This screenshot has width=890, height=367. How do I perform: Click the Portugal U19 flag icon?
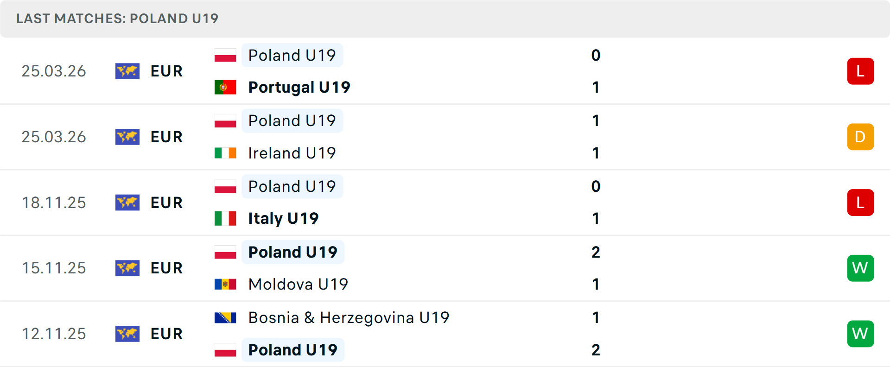[x=225, y=87]
